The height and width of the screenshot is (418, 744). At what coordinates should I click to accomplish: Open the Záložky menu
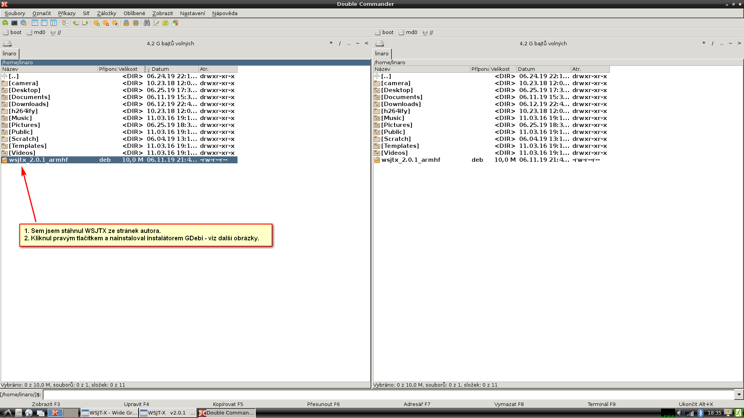(106, 13)
